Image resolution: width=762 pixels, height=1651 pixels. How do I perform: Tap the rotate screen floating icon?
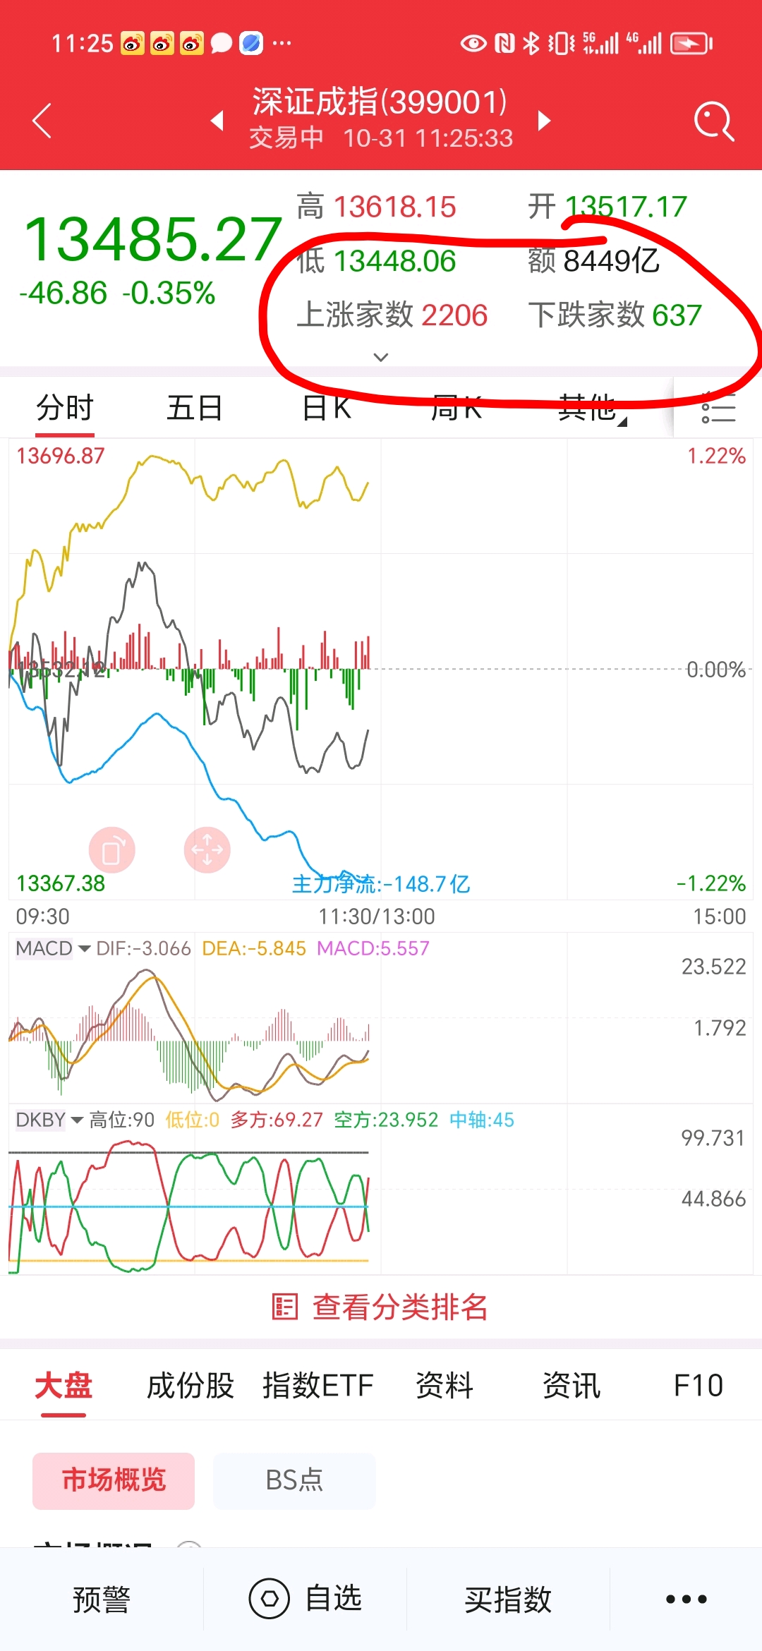click(111, 850)
